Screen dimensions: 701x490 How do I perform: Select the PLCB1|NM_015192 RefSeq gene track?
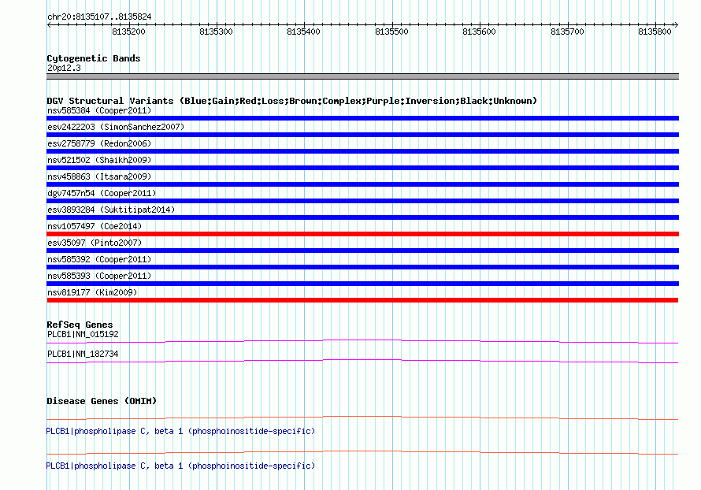point(362,342)
